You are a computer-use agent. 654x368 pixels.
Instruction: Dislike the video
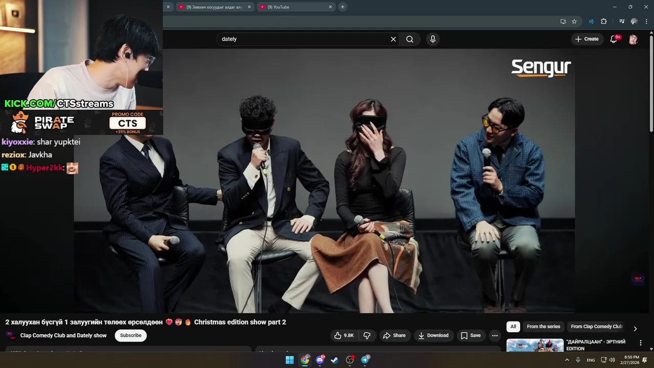[367, 335]
